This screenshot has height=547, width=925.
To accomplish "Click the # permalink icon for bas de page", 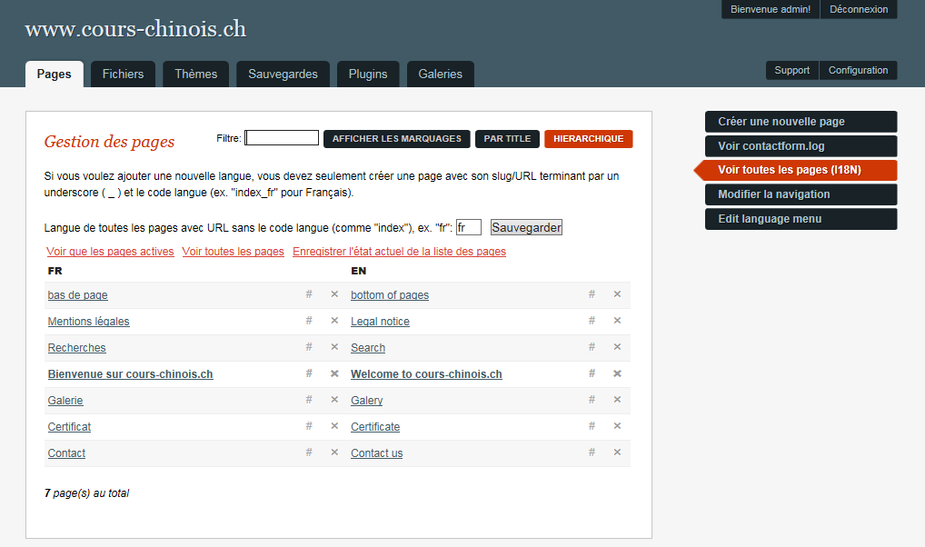I will coord(309,293).
